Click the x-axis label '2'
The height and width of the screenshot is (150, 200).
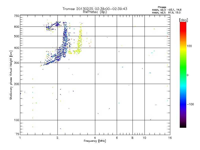(x=57, y=138)
